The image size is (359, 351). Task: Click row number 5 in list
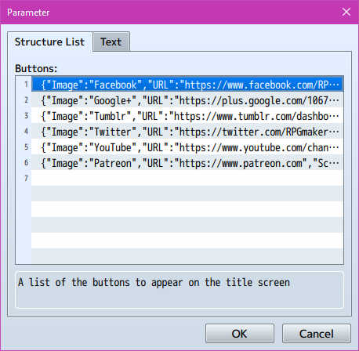pyautogui.click(x=26, y=147)
